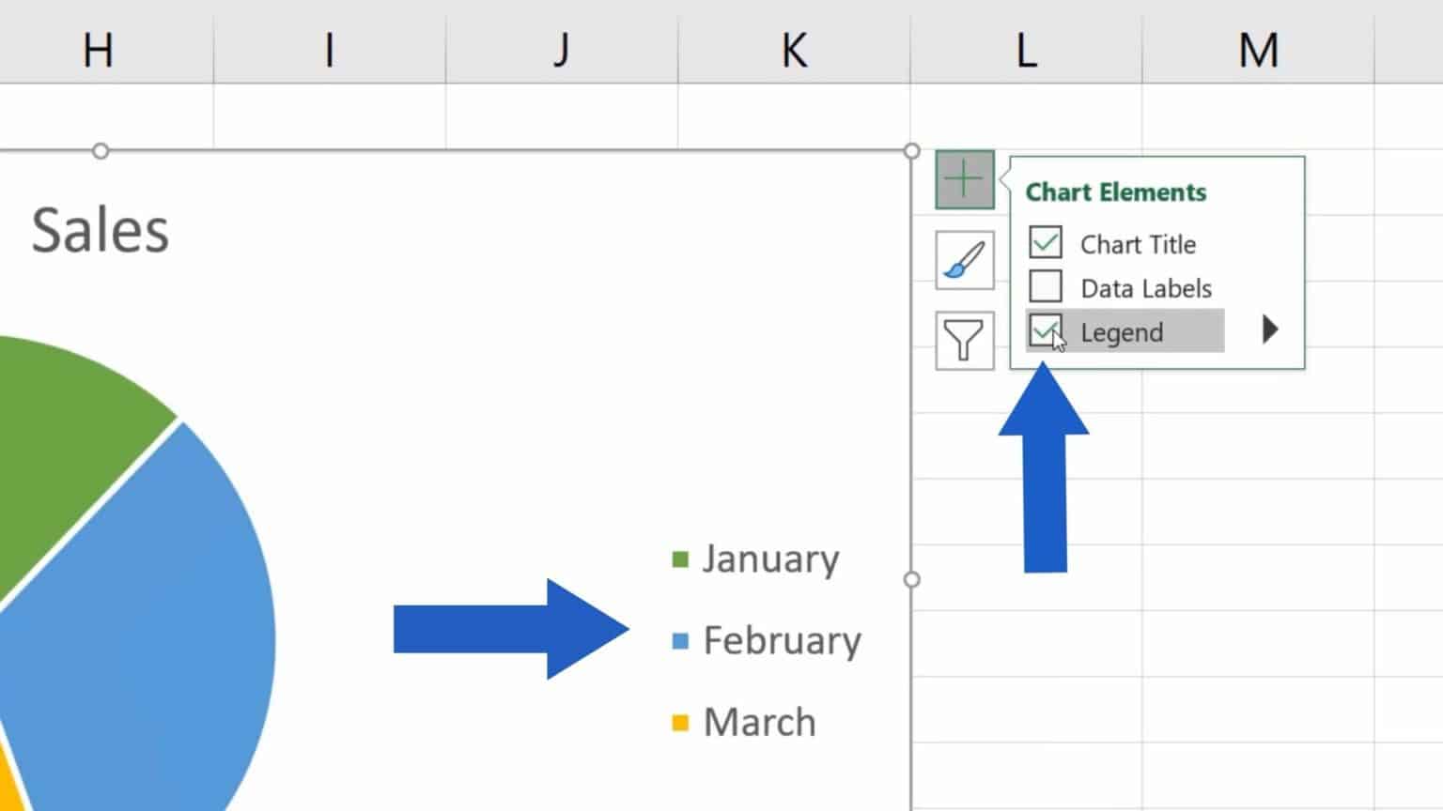Click the Chart Elements plus button
1443x811 pixels.
point(964,179)
